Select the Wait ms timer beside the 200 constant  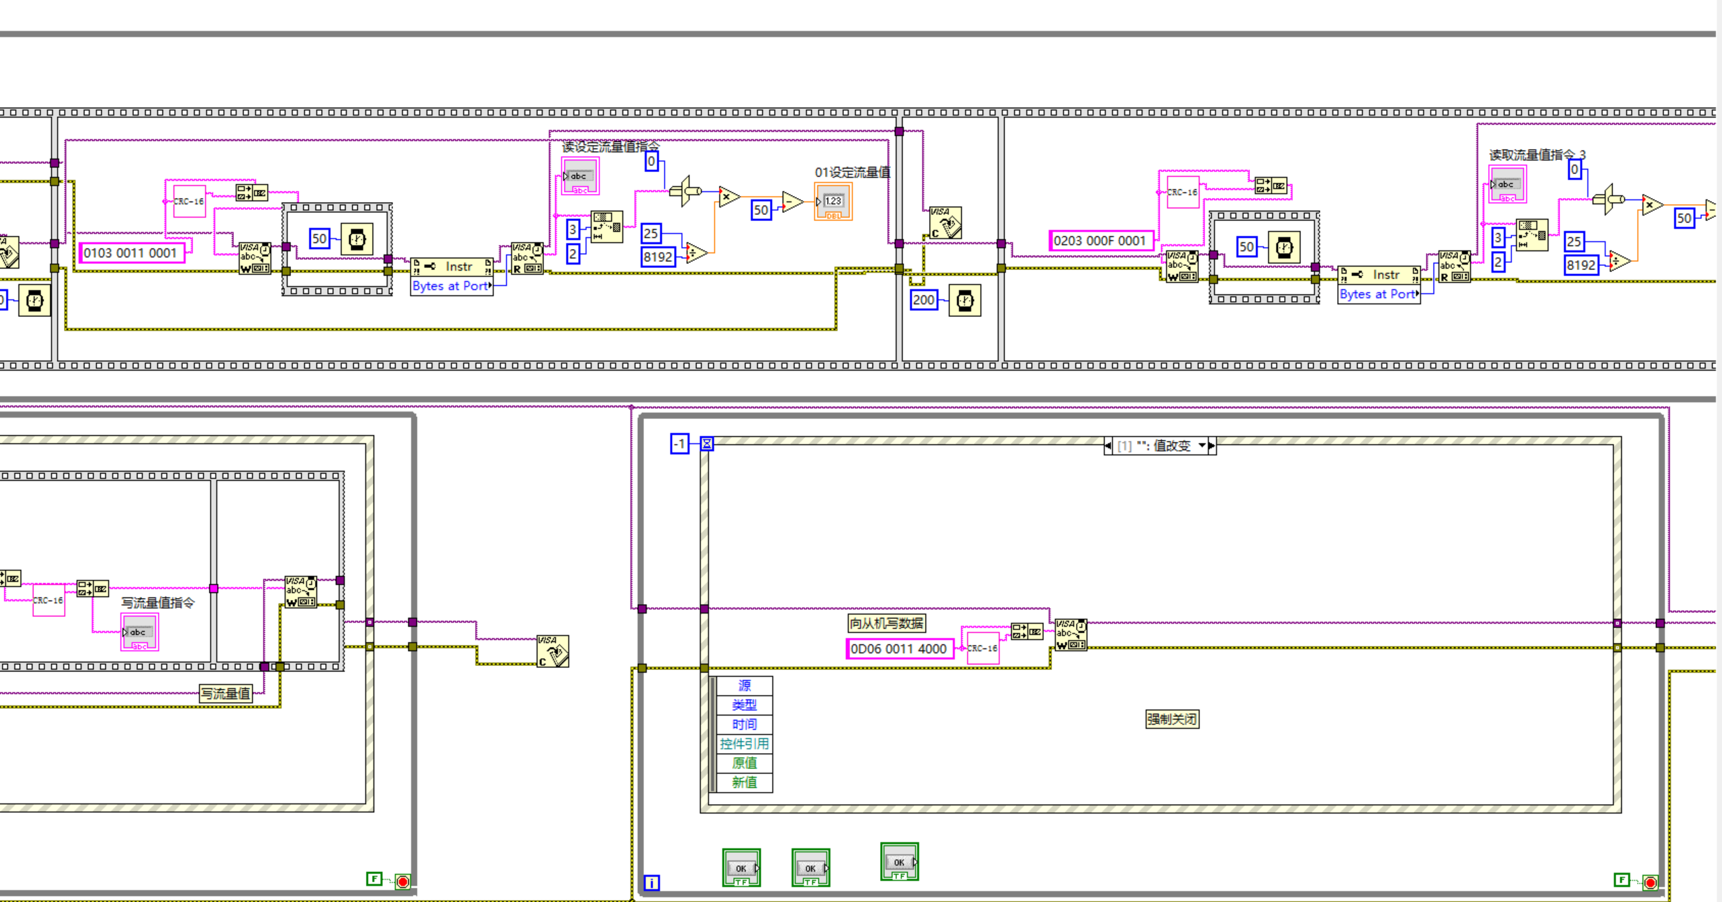tap(964, 301)
